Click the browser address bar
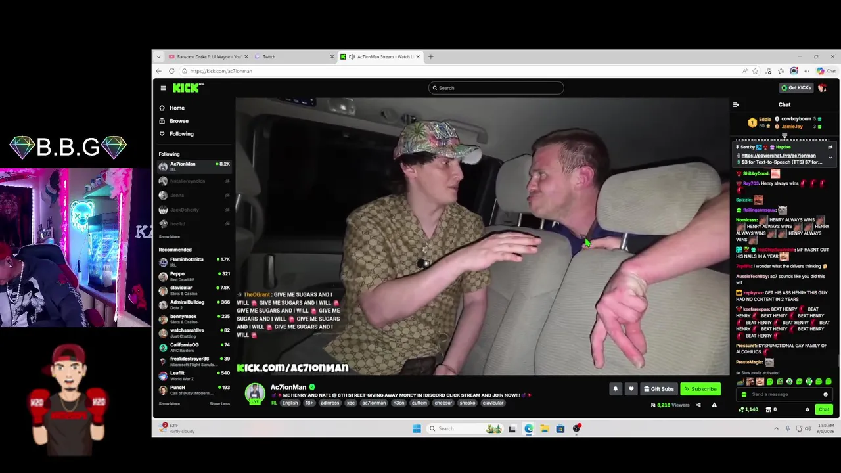Viewport: 841px width, 473px height. click(x=460, y=71)
